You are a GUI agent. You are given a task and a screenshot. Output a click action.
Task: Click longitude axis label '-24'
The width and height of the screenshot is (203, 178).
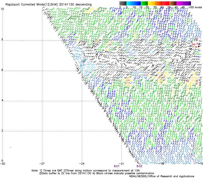pos(82,163)
